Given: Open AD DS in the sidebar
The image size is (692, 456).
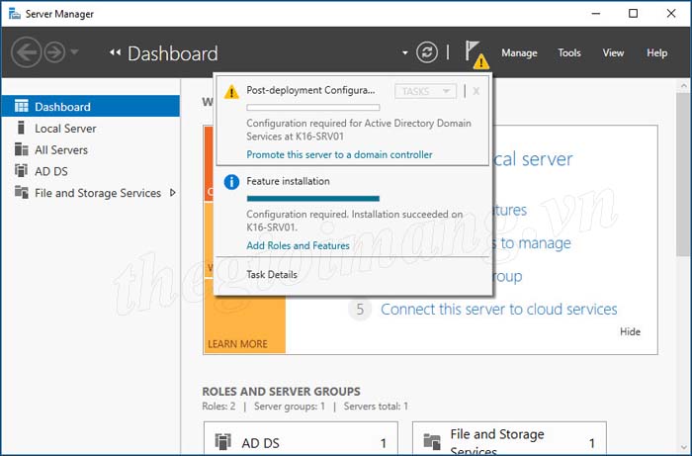Looking at the screenshot, I should point(49,171).
